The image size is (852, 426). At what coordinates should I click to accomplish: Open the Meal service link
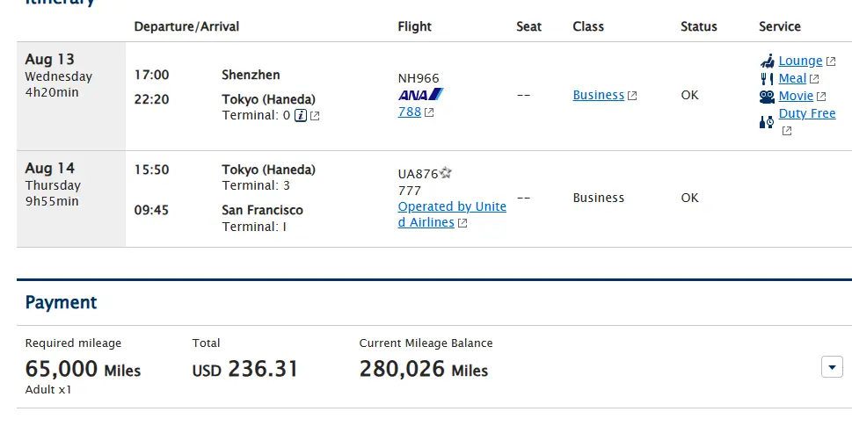tap(792, 79)
